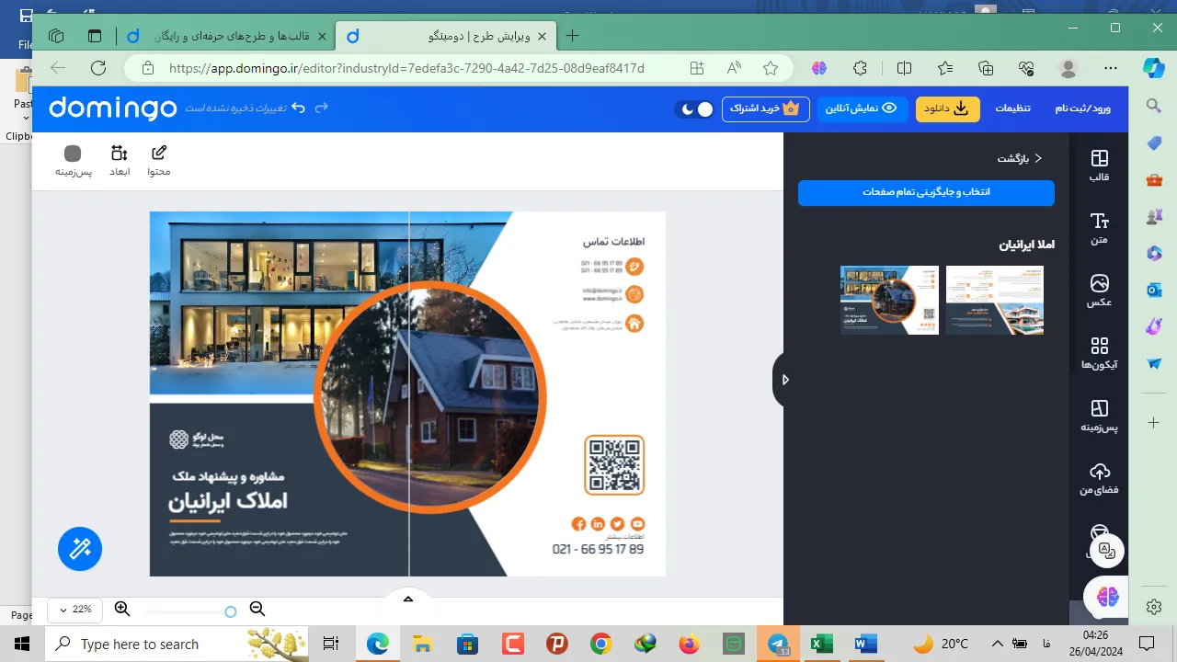Click انتخاب و جایگزینی تمام صفحات button
Screen dimensions: 1177x662
pyautogui.click(x=926, y=192)
